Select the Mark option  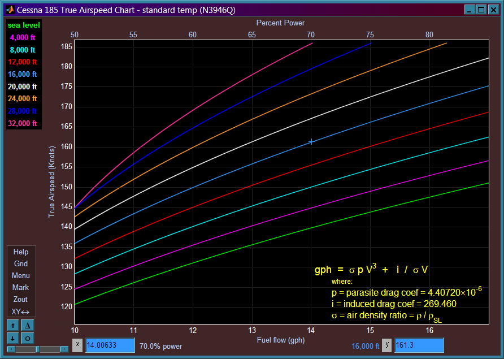(20, 288)
